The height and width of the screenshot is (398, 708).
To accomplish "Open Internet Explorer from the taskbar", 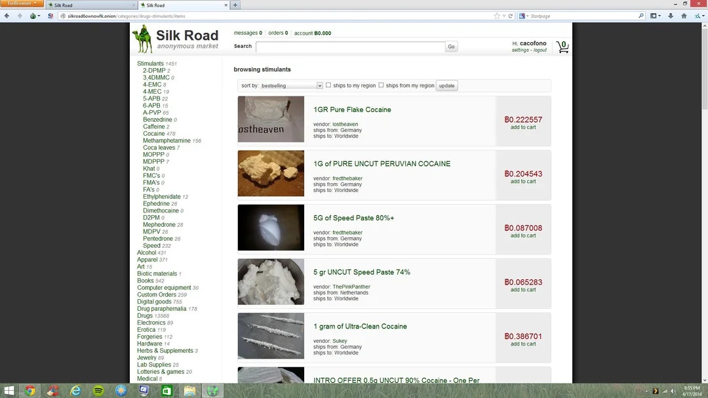I will 75,391.
